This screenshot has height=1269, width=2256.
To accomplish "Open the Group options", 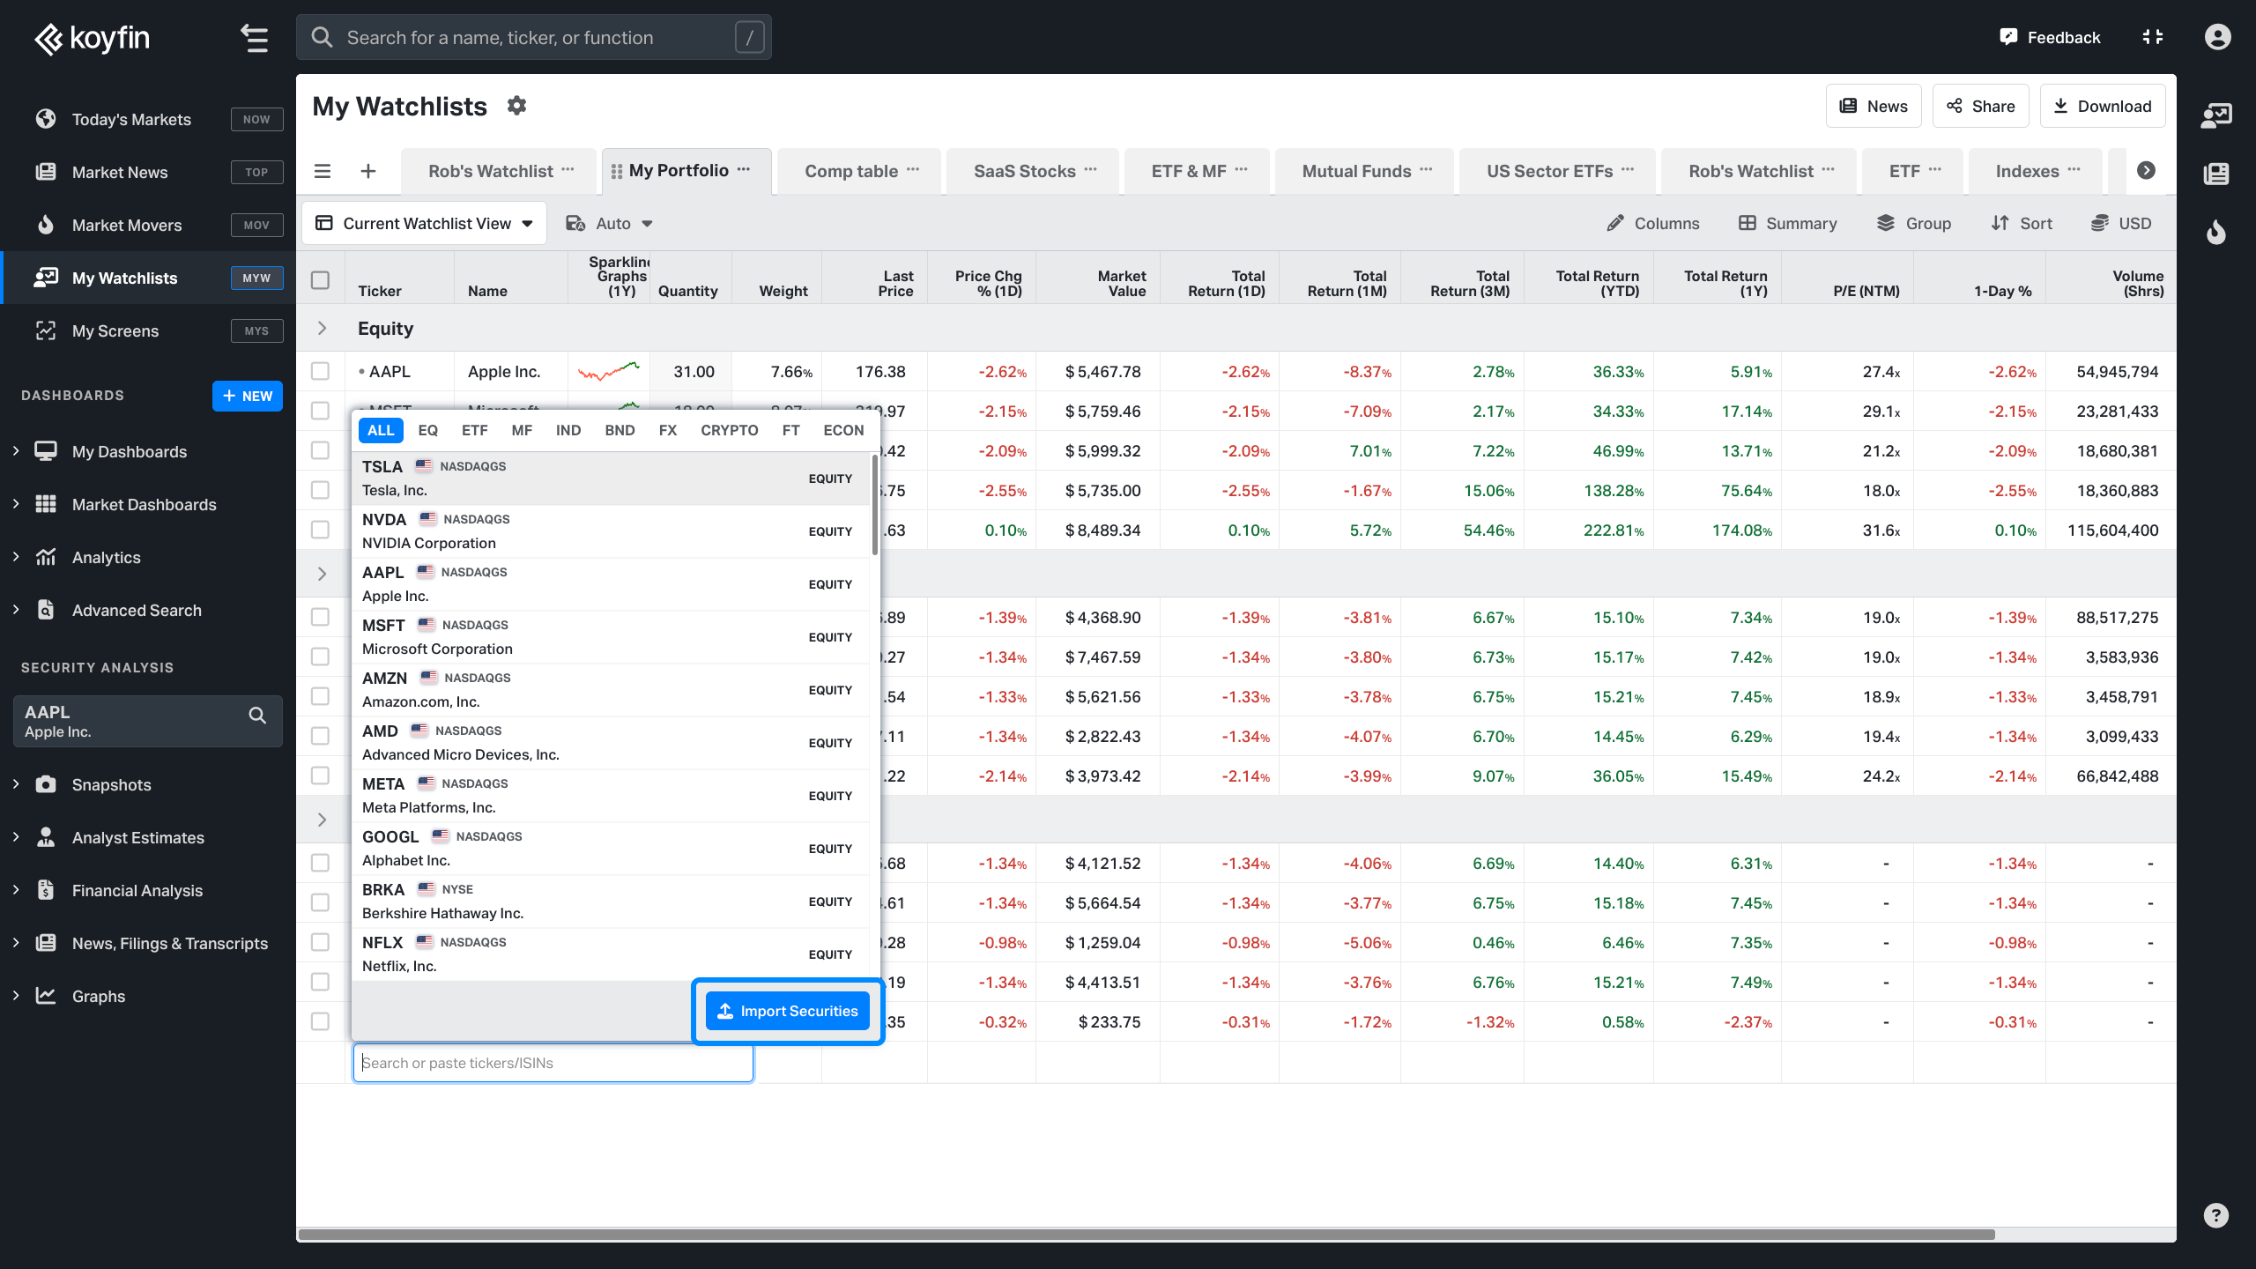I will [x=1913, y=224].
